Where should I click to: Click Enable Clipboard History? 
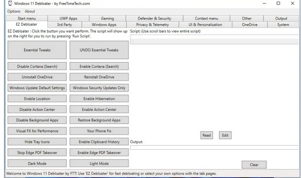coord(99,142)
